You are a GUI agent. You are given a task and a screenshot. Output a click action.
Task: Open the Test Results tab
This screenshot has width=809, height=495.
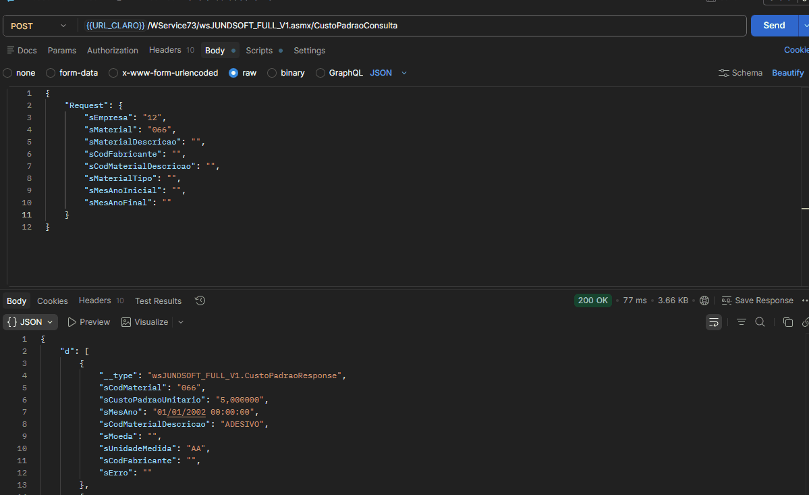pyautogui.click(x=159, y=301)
